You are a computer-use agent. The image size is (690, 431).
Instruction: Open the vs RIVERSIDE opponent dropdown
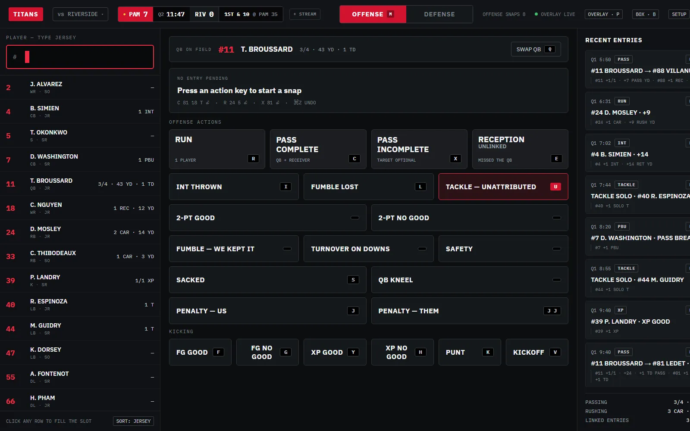81,14
